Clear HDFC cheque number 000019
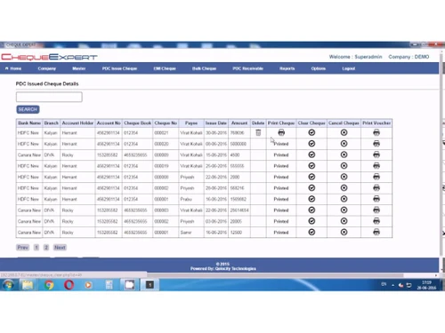445x333 pixels. 311,166
